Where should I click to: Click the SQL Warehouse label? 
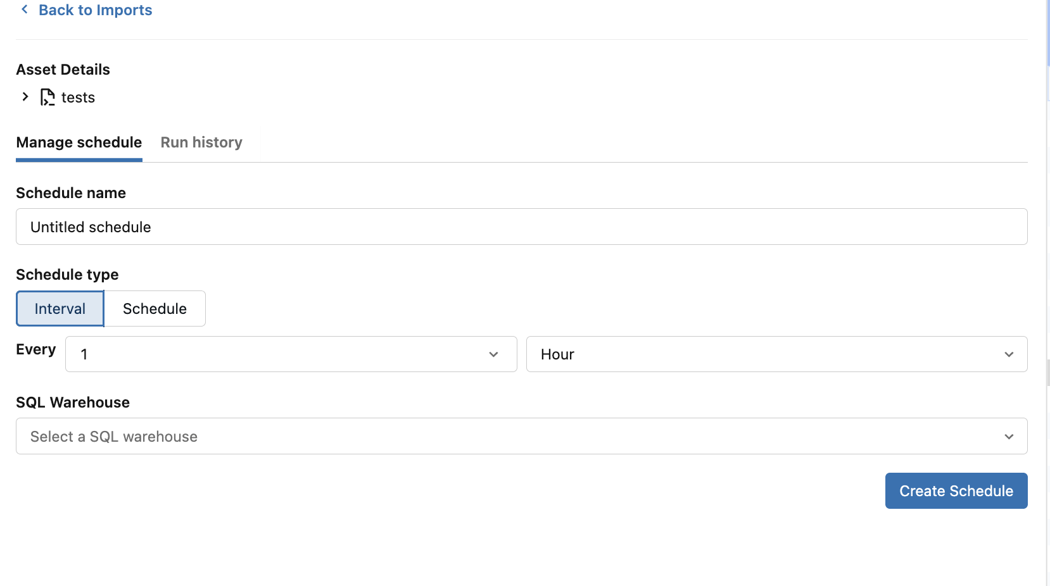coord(73,402)
